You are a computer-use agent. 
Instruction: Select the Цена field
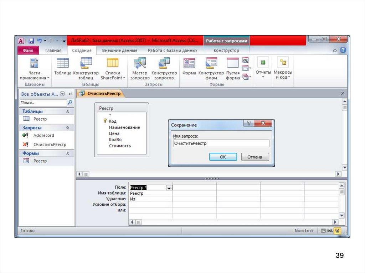point(114,133)
